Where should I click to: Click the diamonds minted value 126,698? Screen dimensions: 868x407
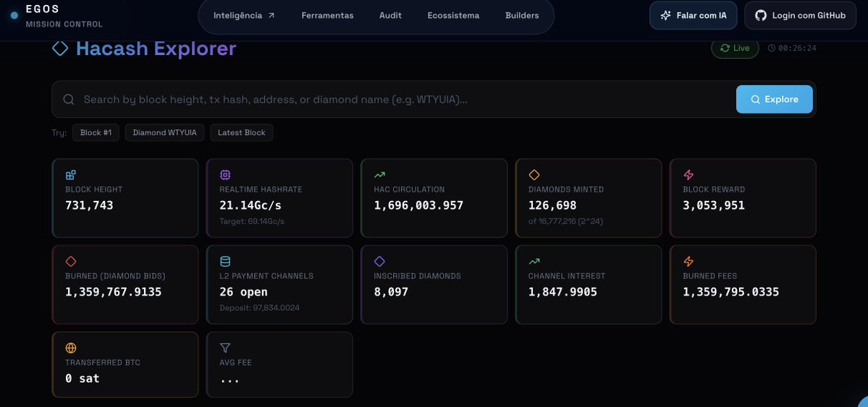[552, 205]
